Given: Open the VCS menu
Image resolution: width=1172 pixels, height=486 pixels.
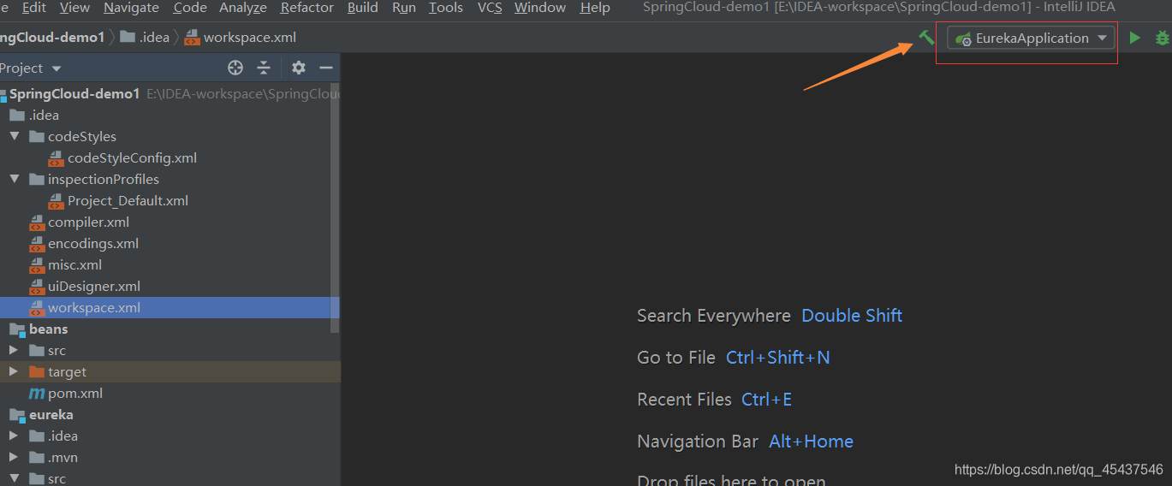Looking at the screenshot, I should 490,8.
